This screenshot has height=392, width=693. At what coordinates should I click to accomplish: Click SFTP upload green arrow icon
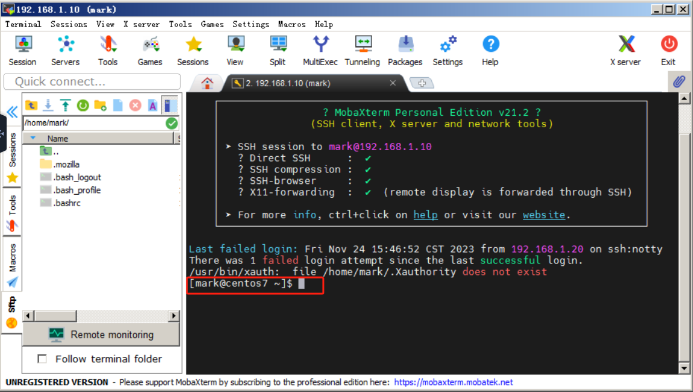[65, 105]
